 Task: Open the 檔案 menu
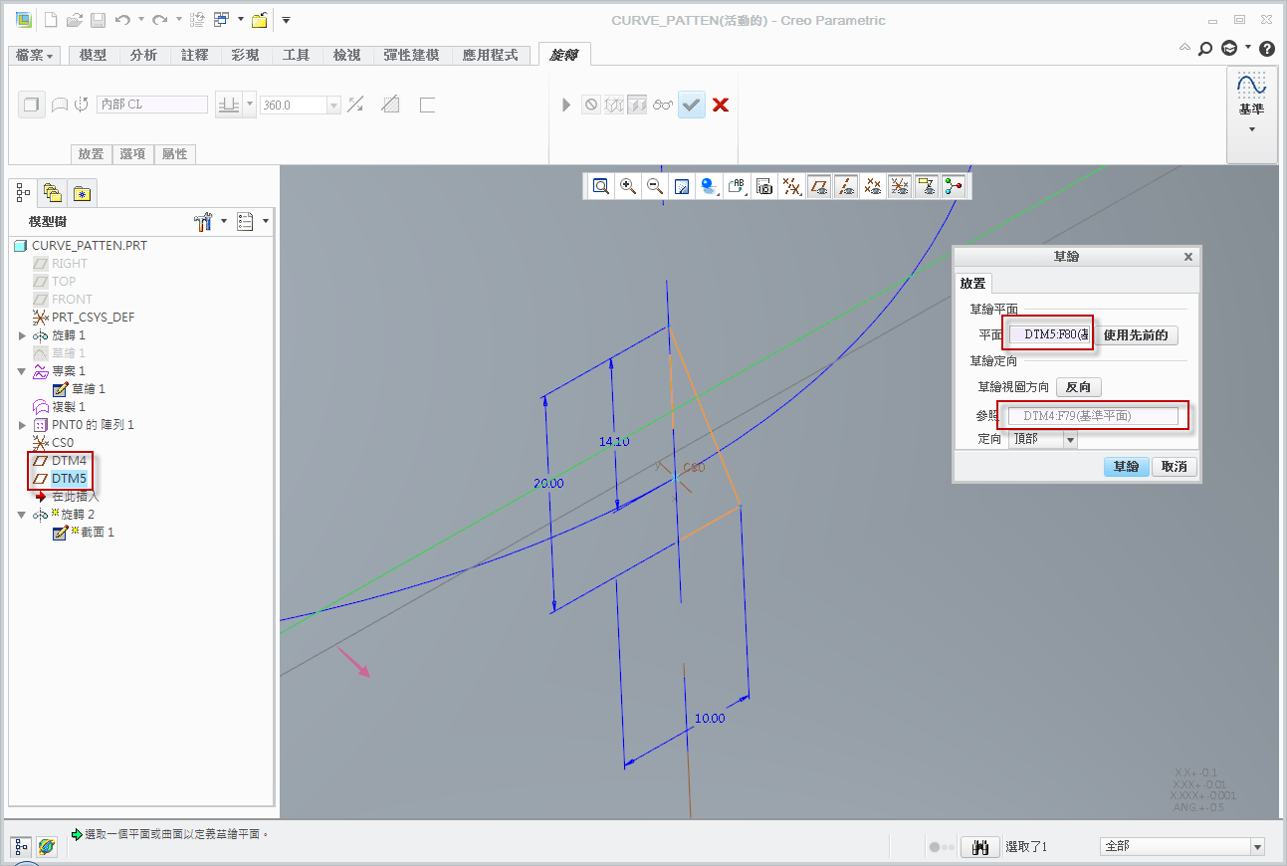click(36, 56)
